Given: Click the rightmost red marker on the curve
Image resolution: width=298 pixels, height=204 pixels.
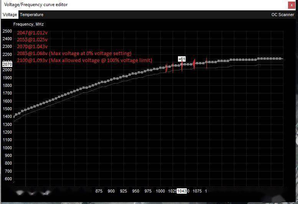Looking at the screenshot, I should pos(207,62).
